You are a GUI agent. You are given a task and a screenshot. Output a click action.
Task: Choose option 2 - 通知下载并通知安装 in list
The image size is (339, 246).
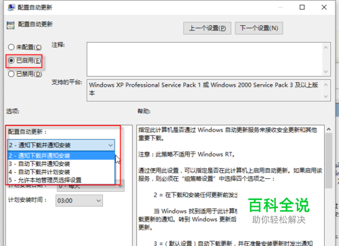(61, 156)
